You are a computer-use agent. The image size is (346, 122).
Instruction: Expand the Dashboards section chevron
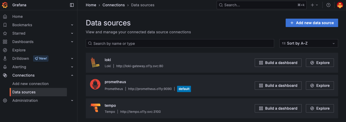click(x=72, y=42)
